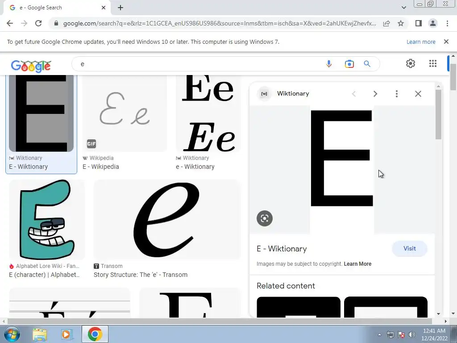Toggle the Chrome side panel
The image size is (457, 343).
pyautogui.click(x=419, y=23)
